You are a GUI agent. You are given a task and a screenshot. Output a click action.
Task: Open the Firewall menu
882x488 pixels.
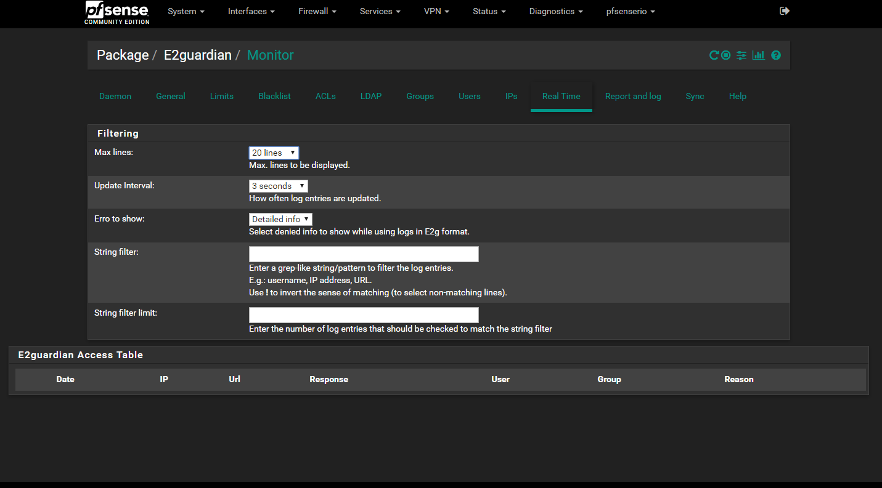point(317,12)
